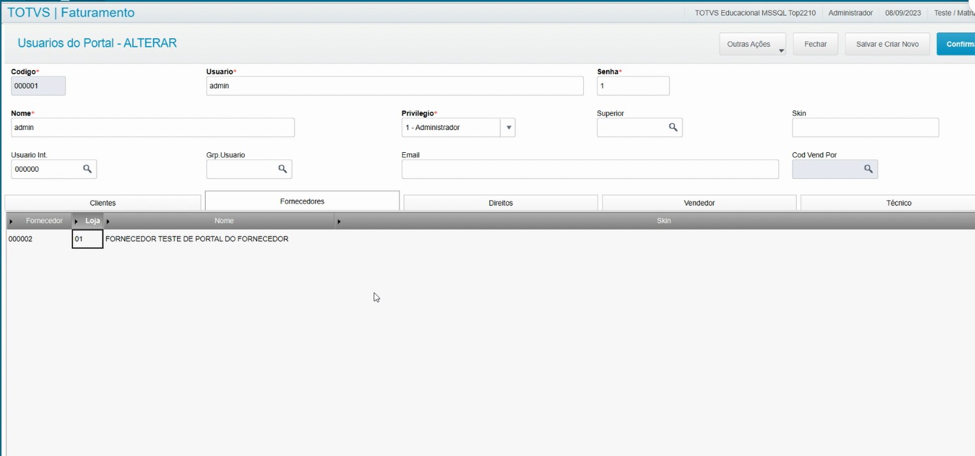Open lookup magnifier for Usuario Int. field
The image size is (975, 456).
coord(87,169)
